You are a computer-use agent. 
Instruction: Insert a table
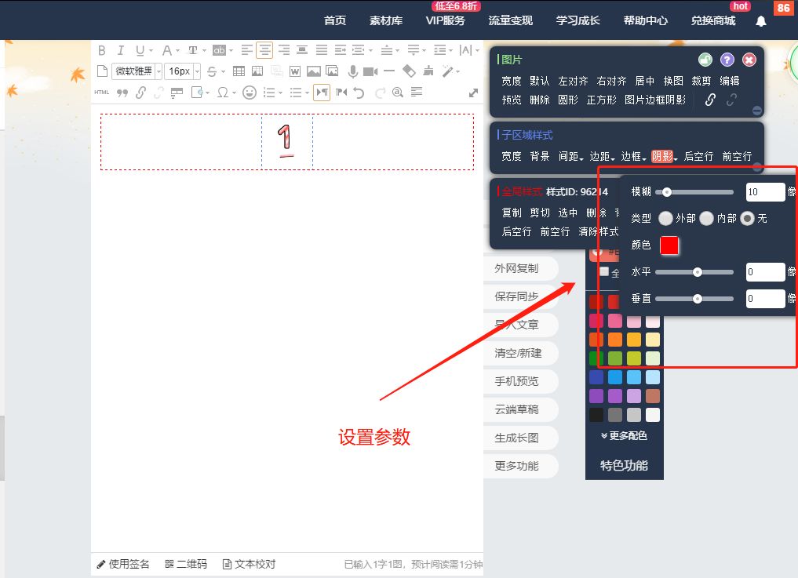tap(239, 71)
